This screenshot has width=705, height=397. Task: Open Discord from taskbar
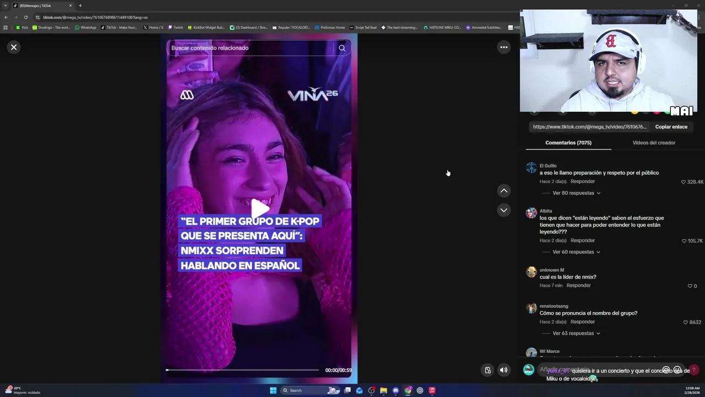395,390
